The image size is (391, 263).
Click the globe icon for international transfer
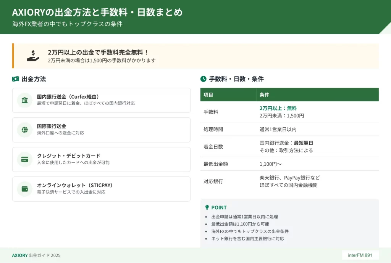tap(25, 130)
